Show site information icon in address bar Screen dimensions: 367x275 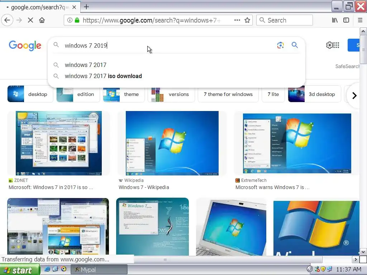coord(70,20)
